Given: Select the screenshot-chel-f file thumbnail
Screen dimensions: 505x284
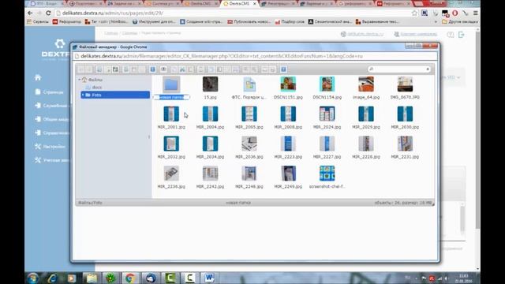Looking at the screenshot, I should pos(327,174).
